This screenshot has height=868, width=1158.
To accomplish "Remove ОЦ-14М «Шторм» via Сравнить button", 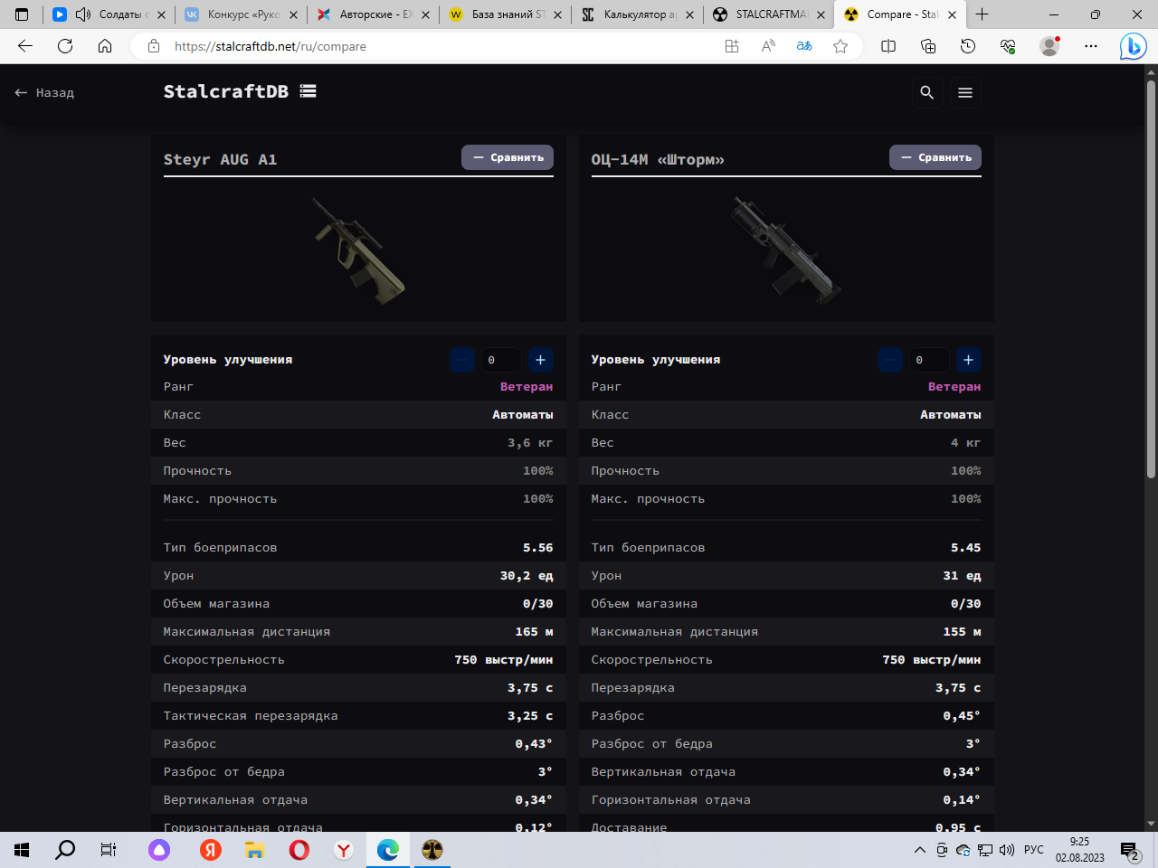I will pos(935,157).
